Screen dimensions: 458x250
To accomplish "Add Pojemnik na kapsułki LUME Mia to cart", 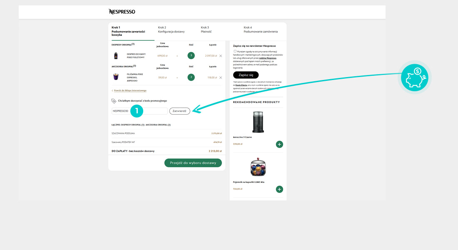I will (279, 189).
